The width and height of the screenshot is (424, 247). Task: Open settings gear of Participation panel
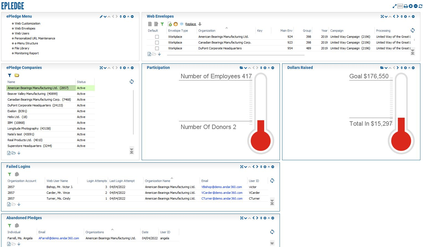point(265,68)
